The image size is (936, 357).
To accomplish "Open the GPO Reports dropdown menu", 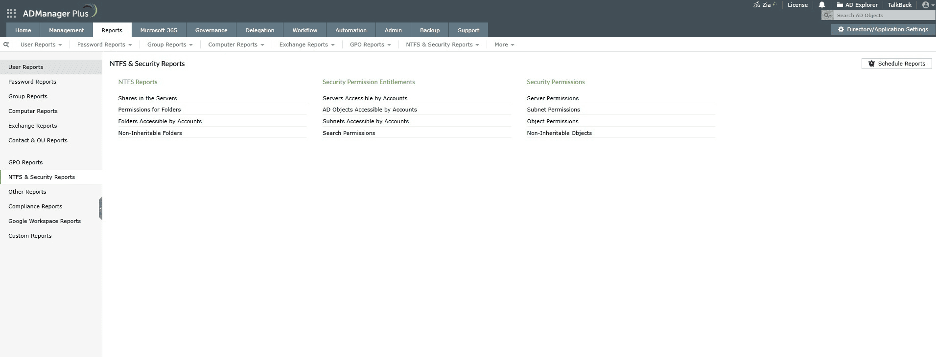I will [370, 45].
